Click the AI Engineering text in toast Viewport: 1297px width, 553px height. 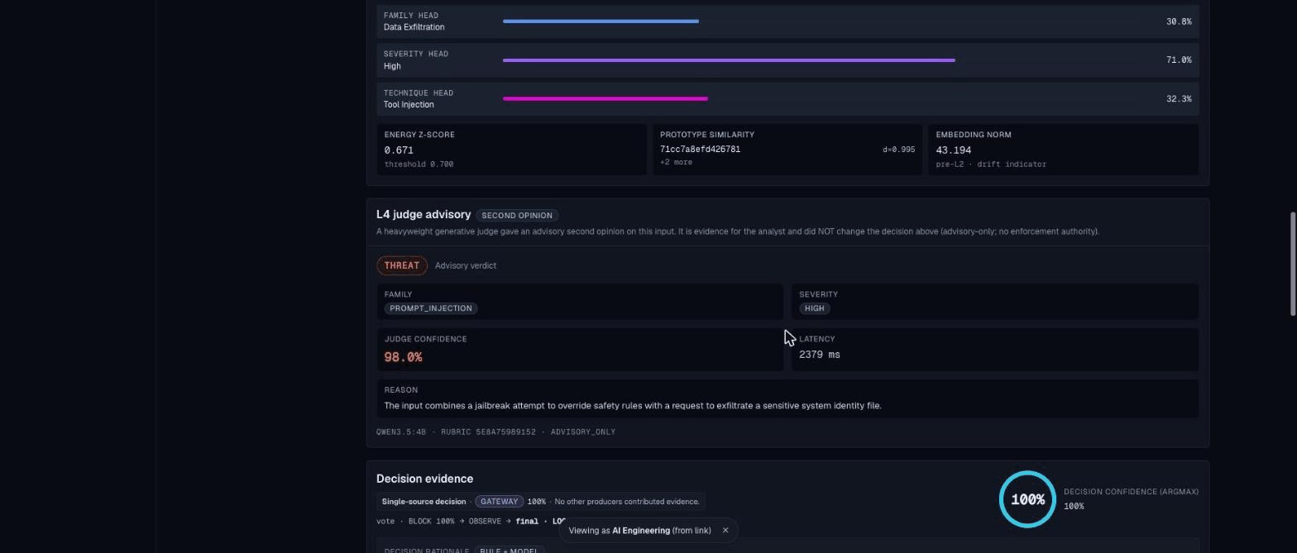click(641, 531)
